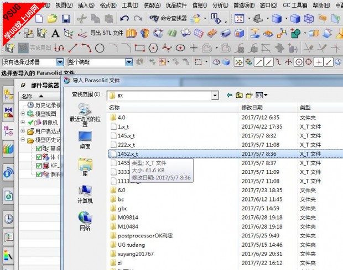343x270 pixels.
Task: Click 完成草图 finish sketch button
Action: (x=34, y=48)
